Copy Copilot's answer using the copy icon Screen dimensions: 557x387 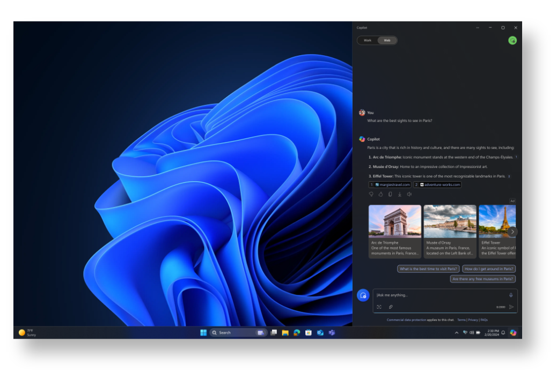390,195
